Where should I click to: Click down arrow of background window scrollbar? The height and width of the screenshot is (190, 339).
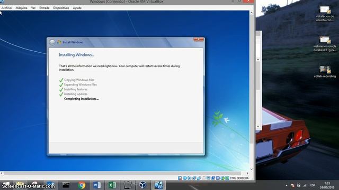click(x=258, y=127)
